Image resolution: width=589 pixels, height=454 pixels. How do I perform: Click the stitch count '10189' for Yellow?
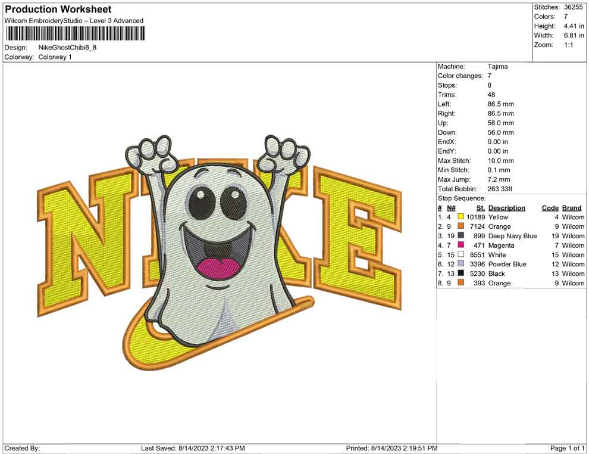coord(475,217)
